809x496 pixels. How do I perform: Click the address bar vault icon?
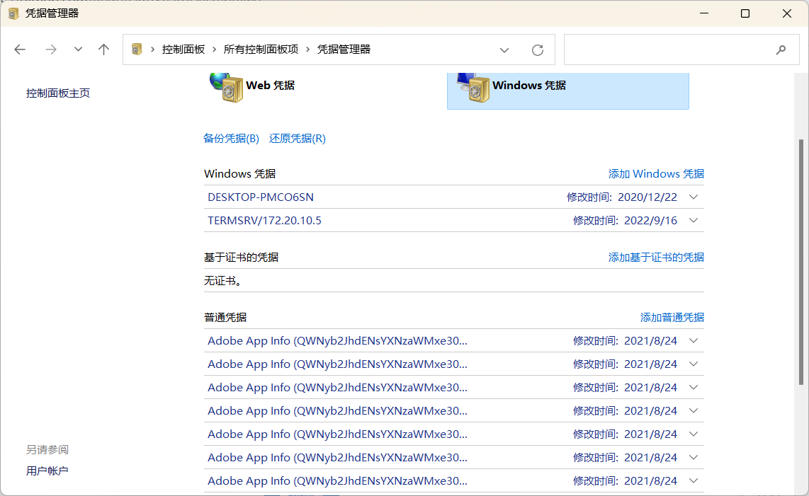[x=137, y=50]
